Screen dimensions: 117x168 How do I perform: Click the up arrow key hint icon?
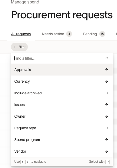point(22,162)
